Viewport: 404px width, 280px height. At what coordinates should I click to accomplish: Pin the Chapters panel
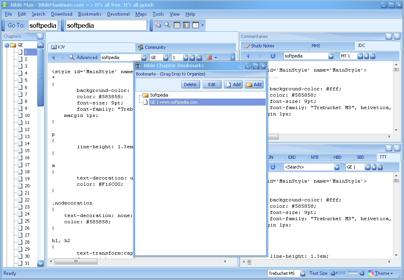[x=40, y=36]
